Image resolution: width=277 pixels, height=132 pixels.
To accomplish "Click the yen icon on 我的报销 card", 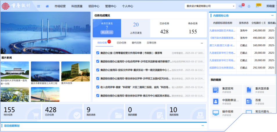I will click(x=201, y=115).
